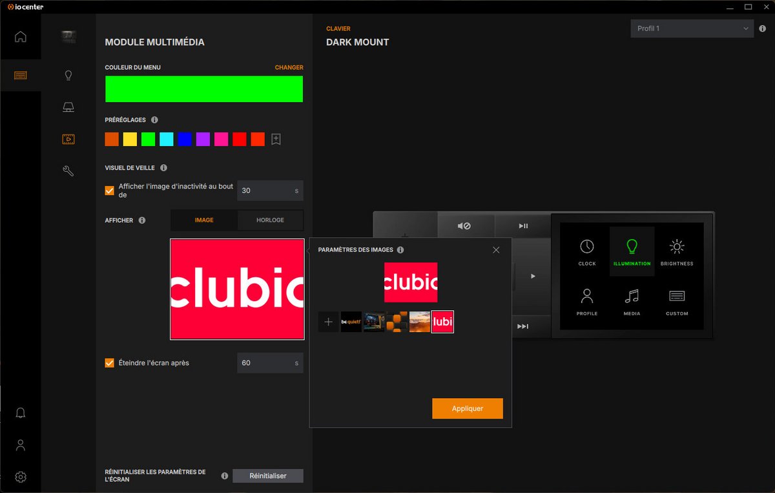Image resolution: width=775 pixels, height=493 pixels.
Task: Click the CHANGER link for menu color
Action: (x=289, y=67)
